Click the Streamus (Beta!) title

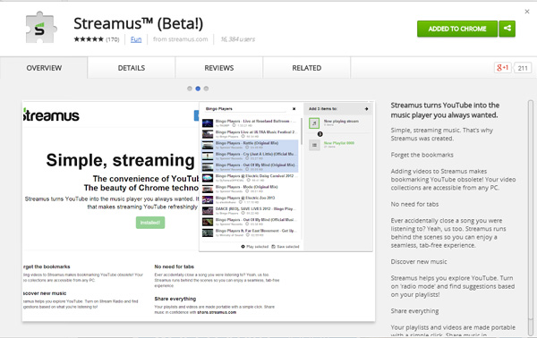[139, 23]
